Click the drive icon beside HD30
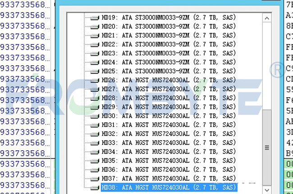This screenshot has width=293, height=194. pos(95,117)
